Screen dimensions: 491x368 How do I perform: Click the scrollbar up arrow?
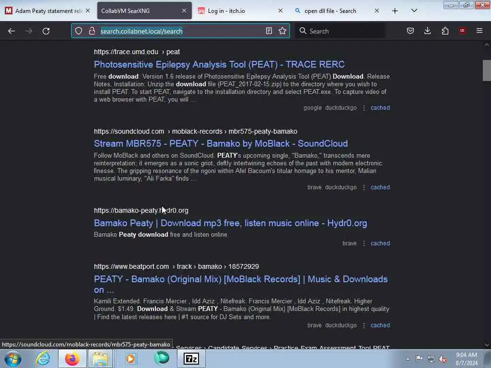coord(487,45)
